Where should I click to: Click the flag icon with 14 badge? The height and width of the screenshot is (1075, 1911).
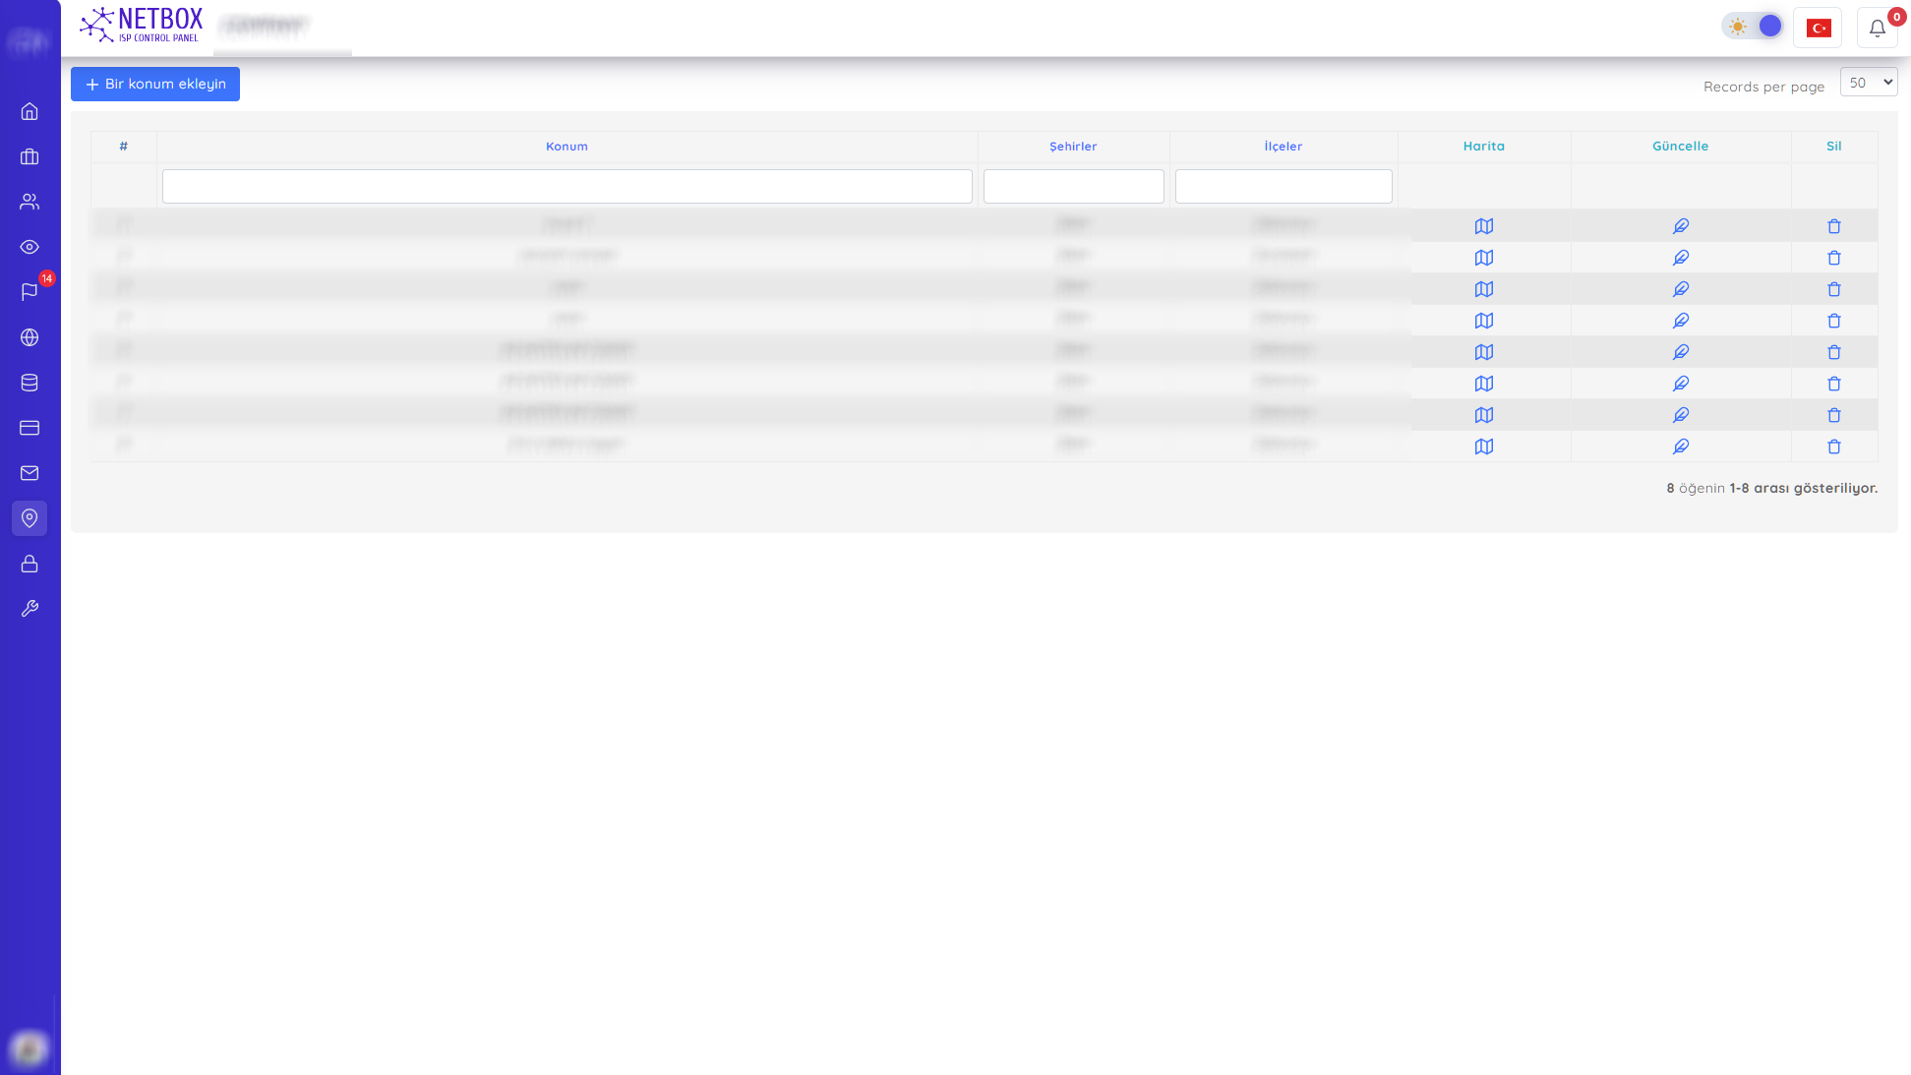point(30,292)
